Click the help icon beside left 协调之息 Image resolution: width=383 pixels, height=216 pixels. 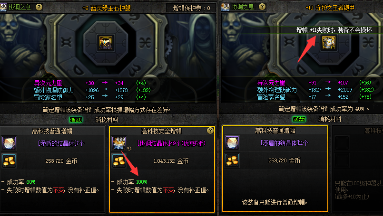pyautogui.click(x=39, y=7)
